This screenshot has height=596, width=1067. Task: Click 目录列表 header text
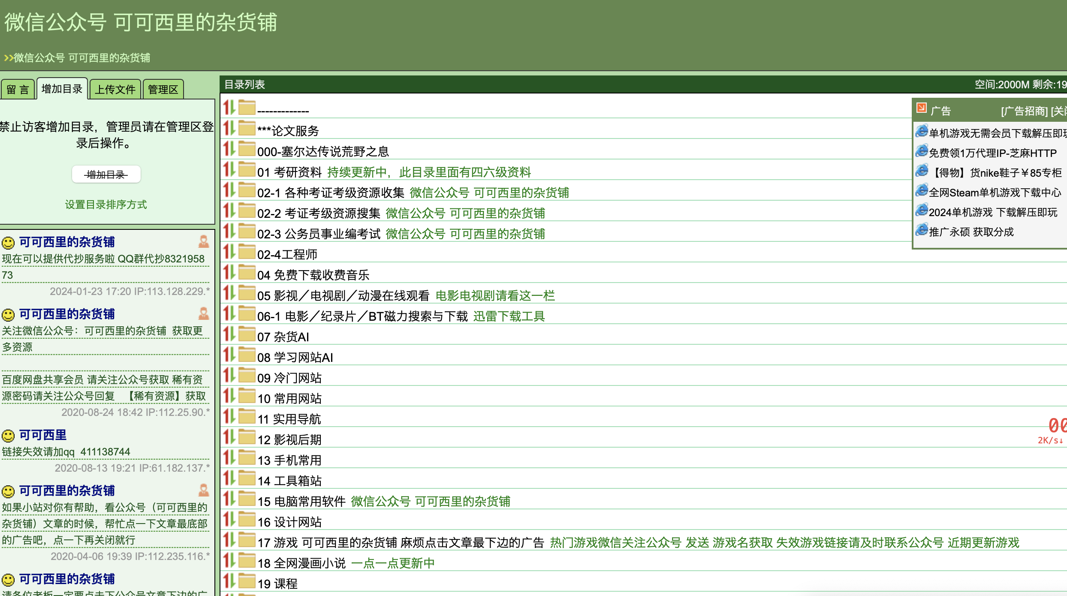tap(244, 84)
